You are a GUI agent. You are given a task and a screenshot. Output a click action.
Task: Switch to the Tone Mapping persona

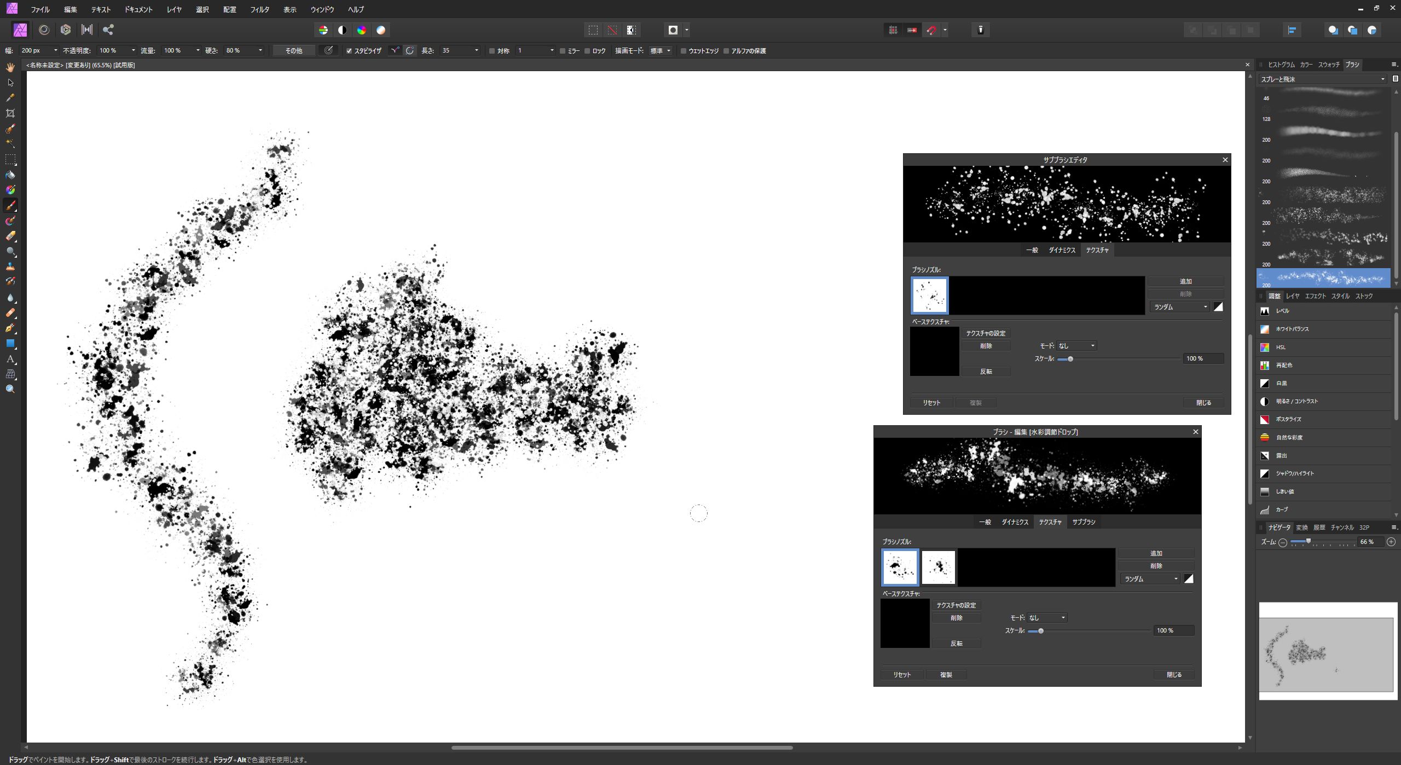coord(87,30)
